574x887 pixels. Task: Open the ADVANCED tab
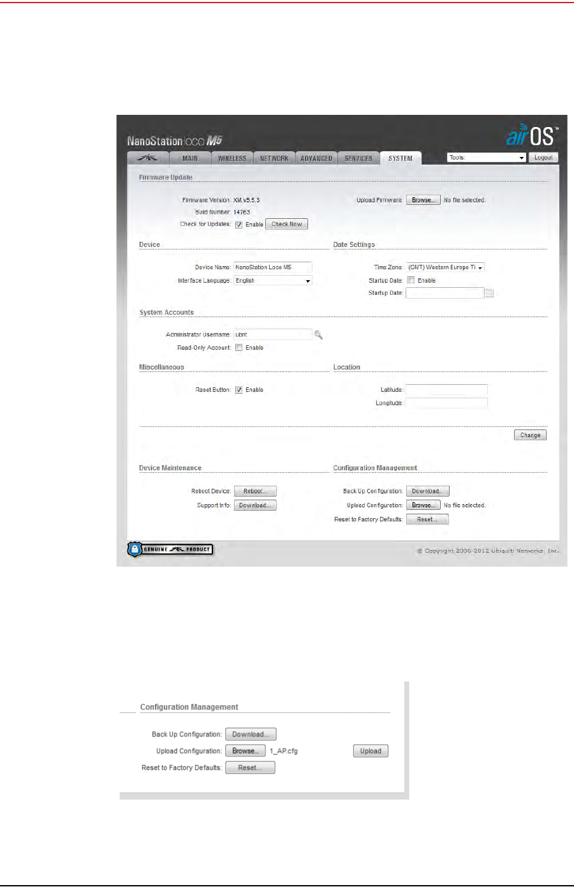point(316,158)
